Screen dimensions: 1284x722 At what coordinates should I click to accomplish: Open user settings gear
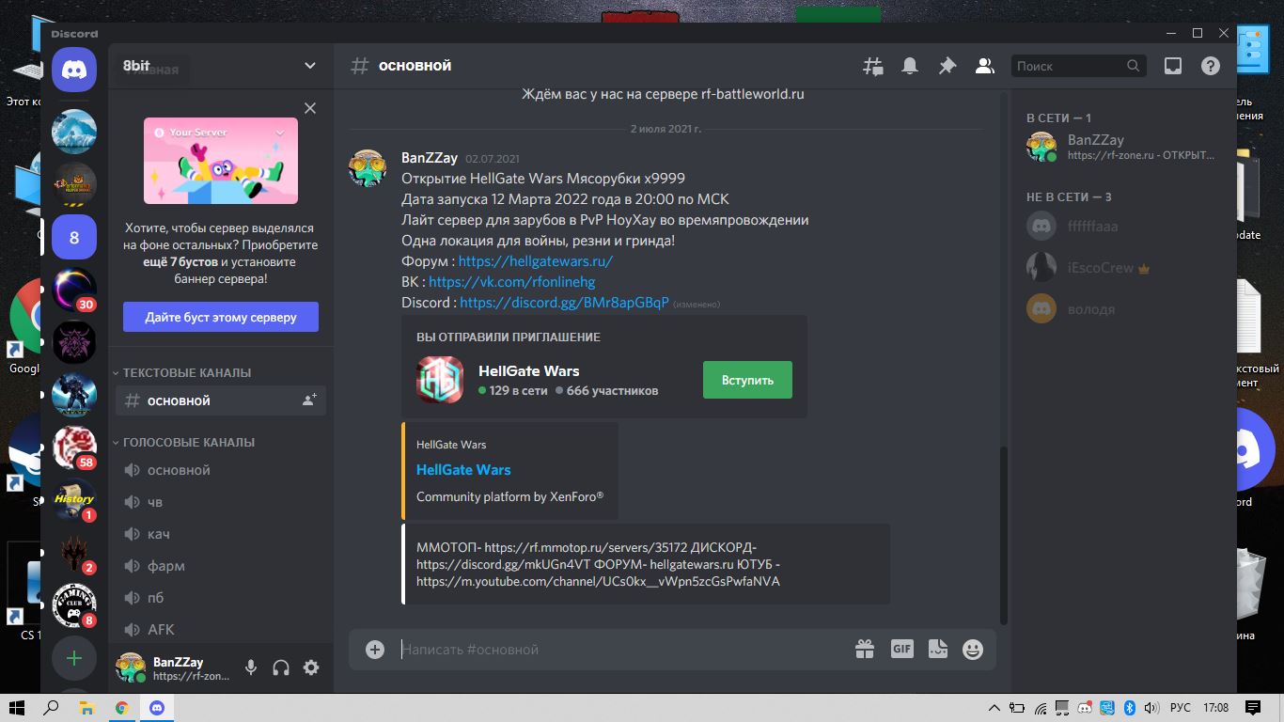click(311, 667)
